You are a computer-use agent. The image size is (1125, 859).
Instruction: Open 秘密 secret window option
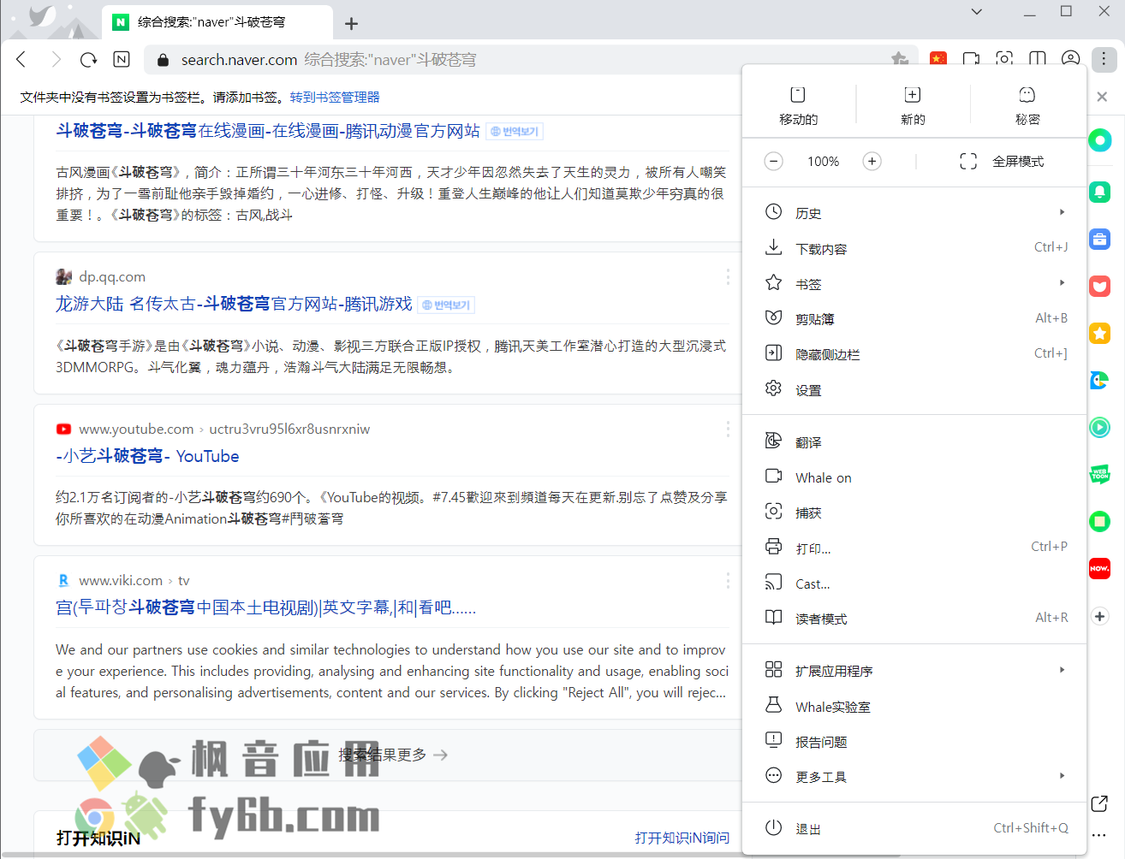click(x=1027, y=105)
